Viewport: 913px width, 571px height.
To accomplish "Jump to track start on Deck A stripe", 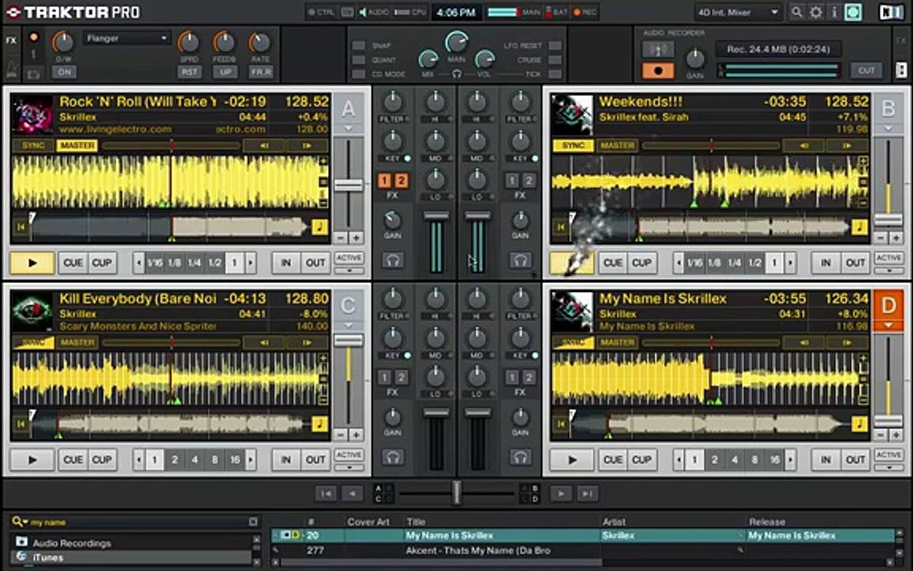I will (x=21, y=227).
